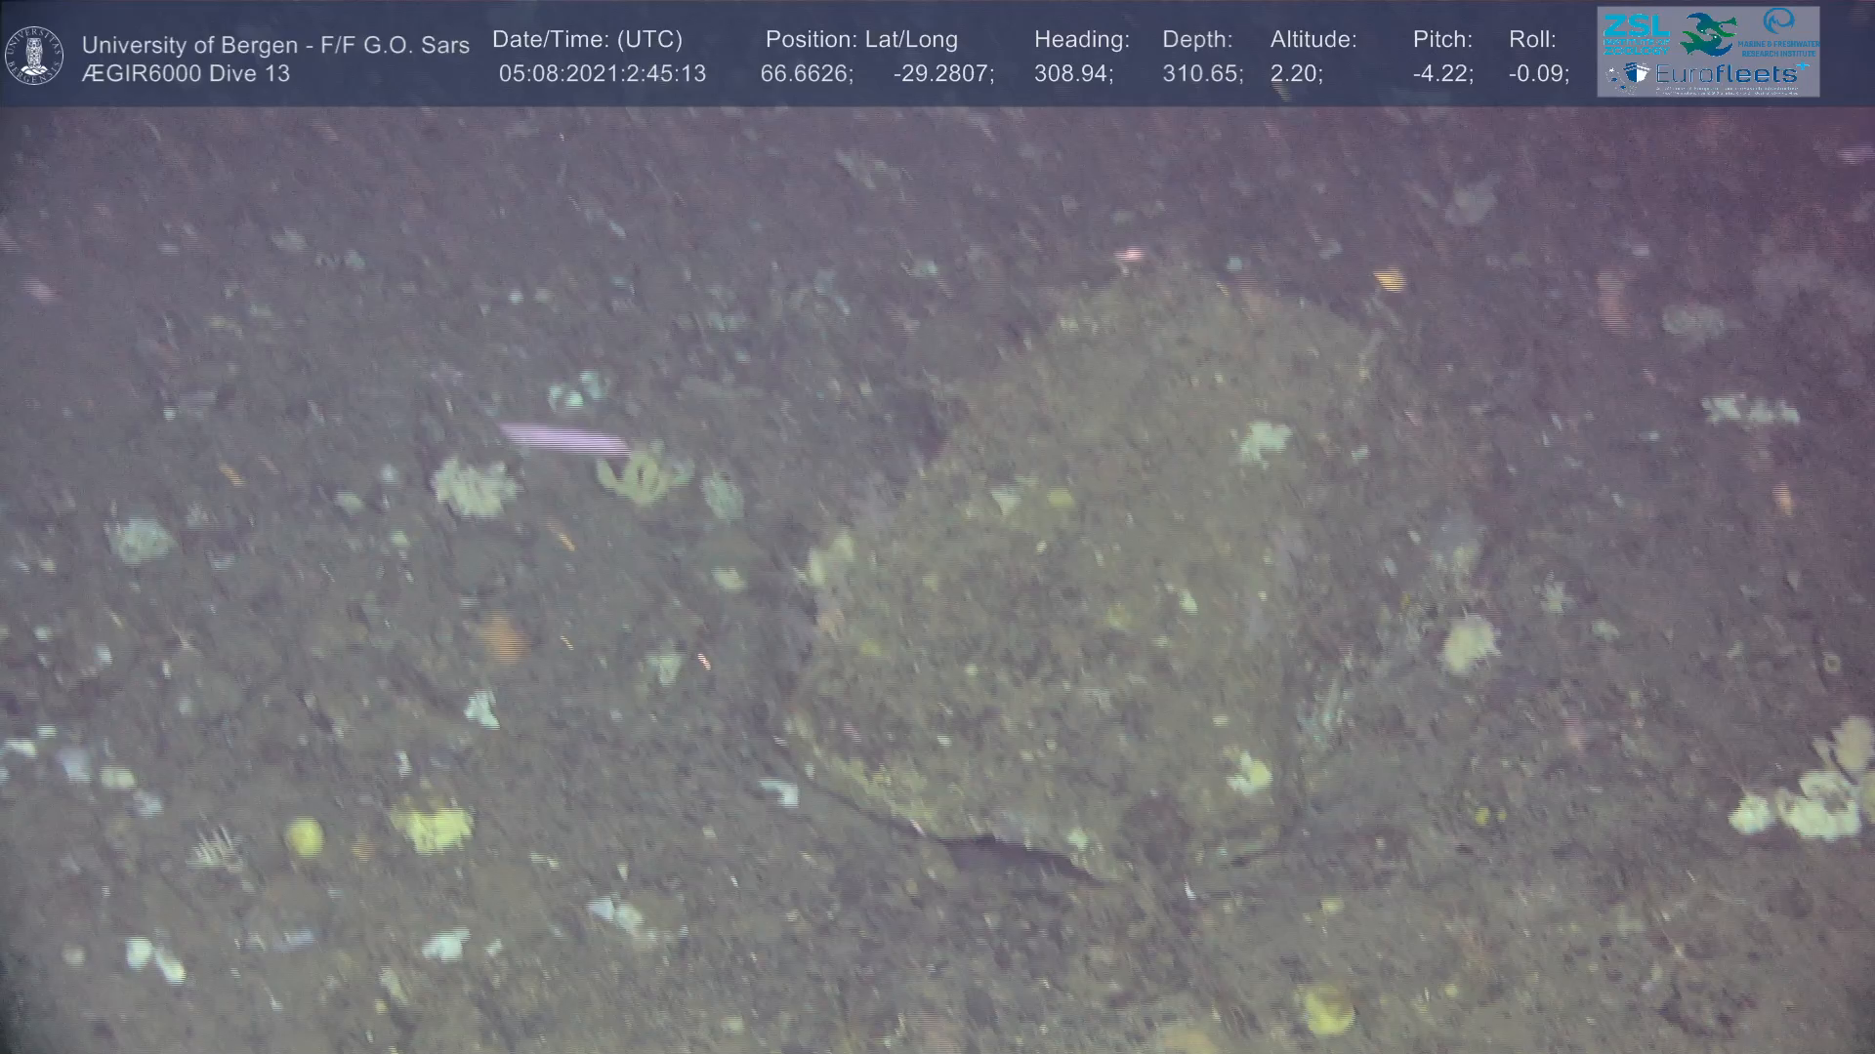Click the longitude value -29.2807
The width and height of the screenshot is (1875, 1054).
942,73
